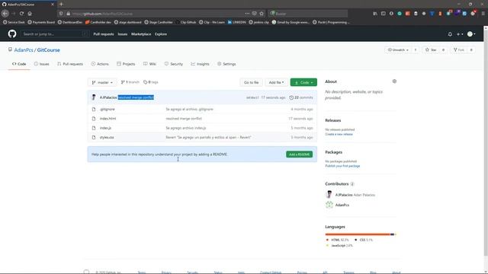Click the Add a README button
The height and width of the screenshot is (274, 488).
coord(300,155)
